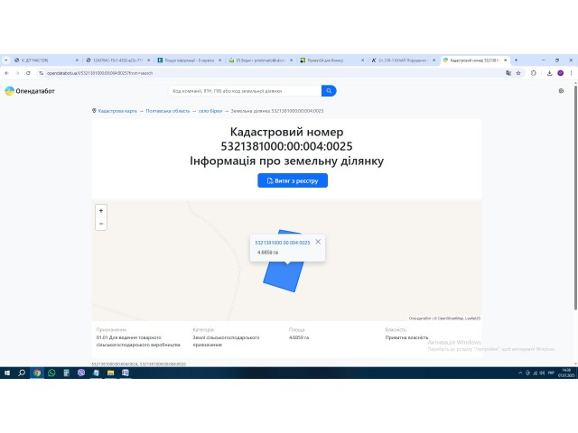Click the 4.6859 га area value in popup

click(267, 253)
